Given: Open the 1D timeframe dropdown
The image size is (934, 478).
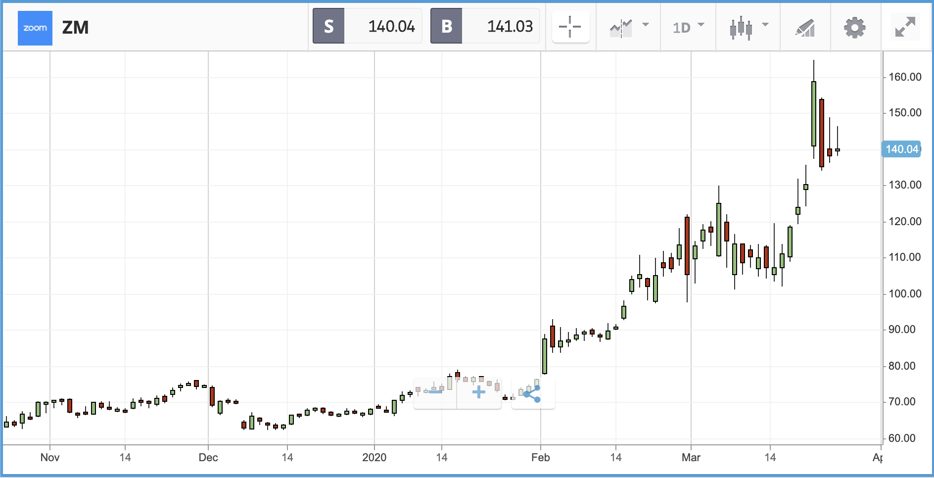Looking at the screenshot, I should click(x=688, y=27).
